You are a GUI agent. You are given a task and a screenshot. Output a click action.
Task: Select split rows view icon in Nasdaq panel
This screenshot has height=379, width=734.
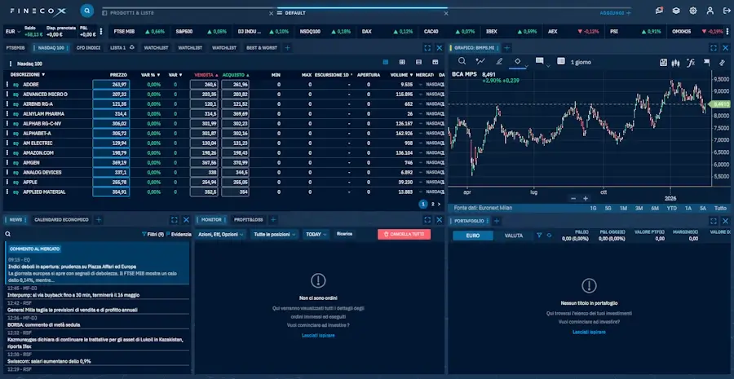[418, 62]
